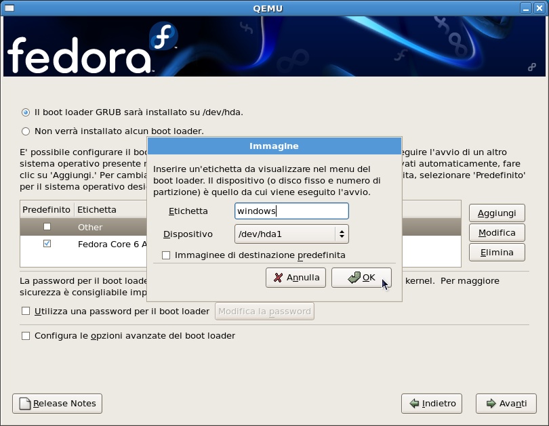
Task: Enable Utilizza una password per il boot loader
Action: click(x=26, y=311)
